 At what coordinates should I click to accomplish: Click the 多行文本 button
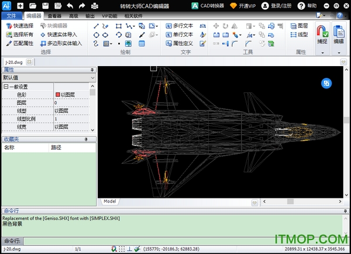(x=180, y=26)
